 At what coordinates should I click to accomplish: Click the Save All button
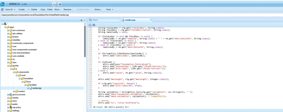coord(8,9)
